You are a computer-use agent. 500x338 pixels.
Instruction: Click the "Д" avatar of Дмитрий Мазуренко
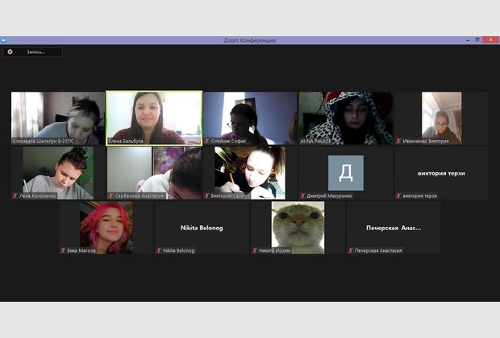point(346,173)
